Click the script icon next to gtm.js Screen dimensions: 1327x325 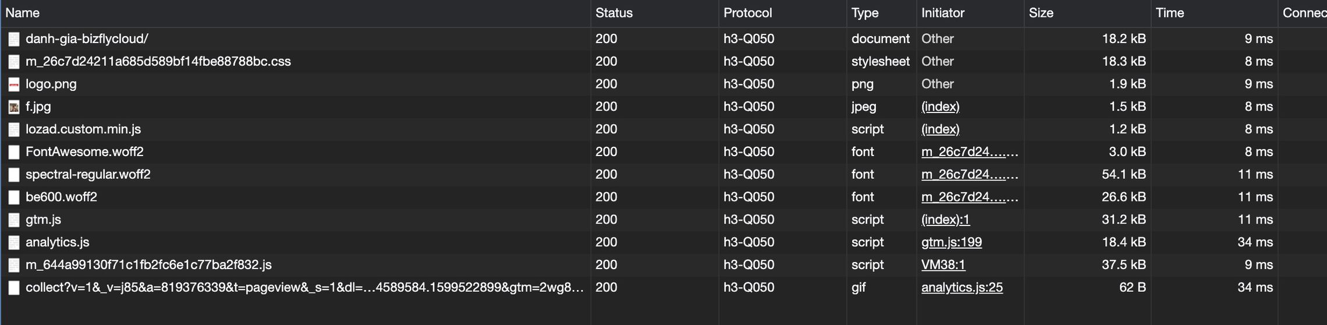[x=14, y=220]
